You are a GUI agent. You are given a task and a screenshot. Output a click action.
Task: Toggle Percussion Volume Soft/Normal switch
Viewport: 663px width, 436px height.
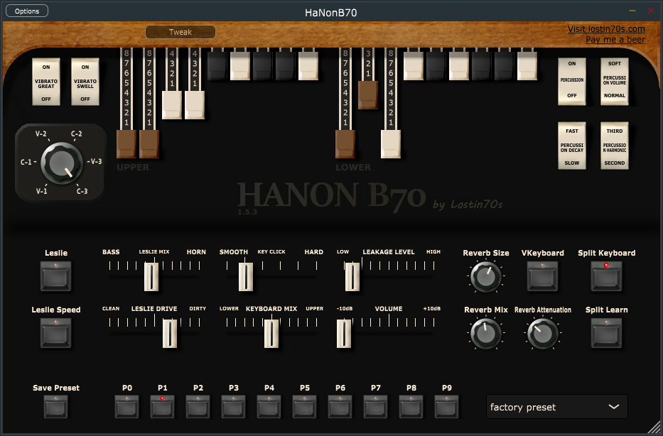coord(615,82)
